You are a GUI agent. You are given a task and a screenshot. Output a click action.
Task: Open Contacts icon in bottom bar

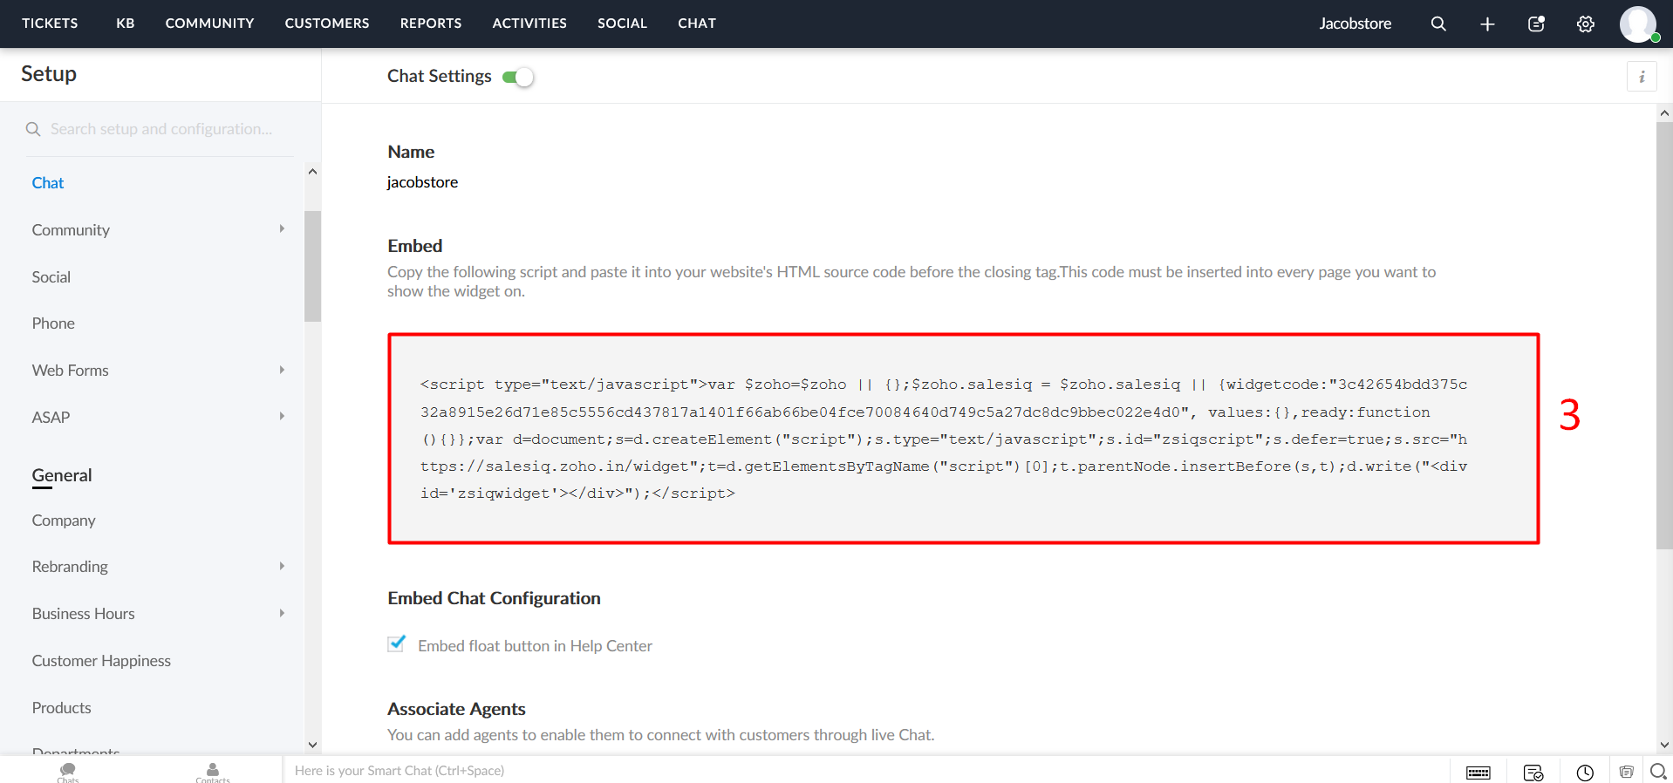213,772
